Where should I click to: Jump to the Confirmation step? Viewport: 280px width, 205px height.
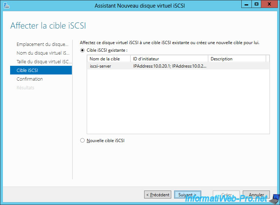tap(30, 79)
